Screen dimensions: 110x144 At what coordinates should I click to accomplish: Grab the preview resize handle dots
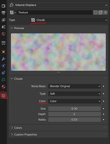(58, 72)
